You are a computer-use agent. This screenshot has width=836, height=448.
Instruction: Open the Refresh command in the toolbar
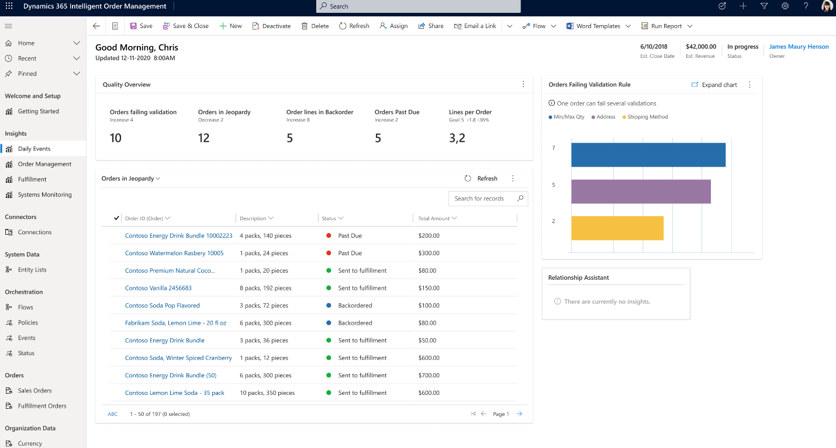[x=353, y=26]
